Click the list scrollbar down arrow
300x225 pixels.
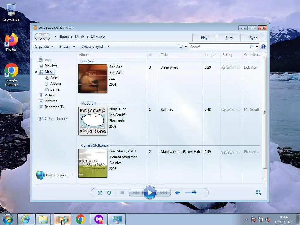point(265,180)
